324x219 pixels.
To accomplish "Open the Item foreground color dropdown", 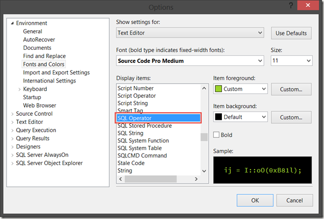I will (240, 89).
